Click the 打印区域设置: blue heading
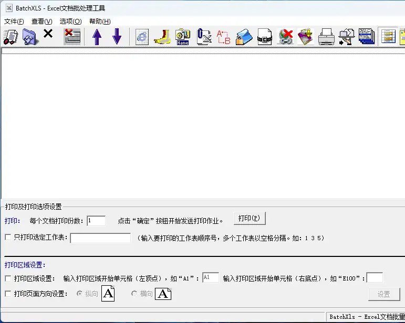Screen dimensions: 405x323 tap(25, 265)
